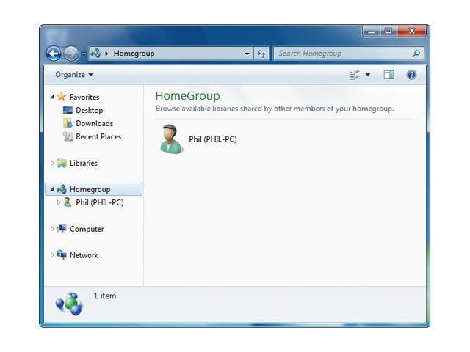This screenshot has width=470, height=352.
Task: Collapse the Favorites section
Action: pyautogui.click(x=52, y=97)
